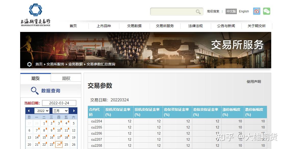Open the Weibo icon link

(256, 11)
